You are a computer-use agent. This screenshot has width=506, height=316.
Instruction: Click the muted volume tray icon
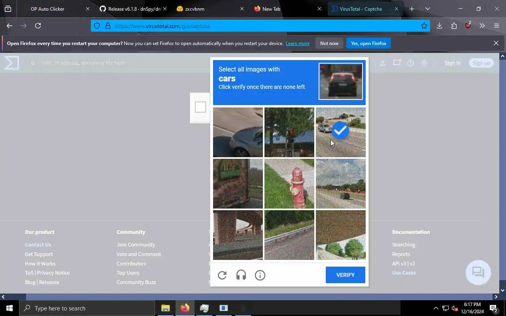pyautogui.click(x=455, y=308)
